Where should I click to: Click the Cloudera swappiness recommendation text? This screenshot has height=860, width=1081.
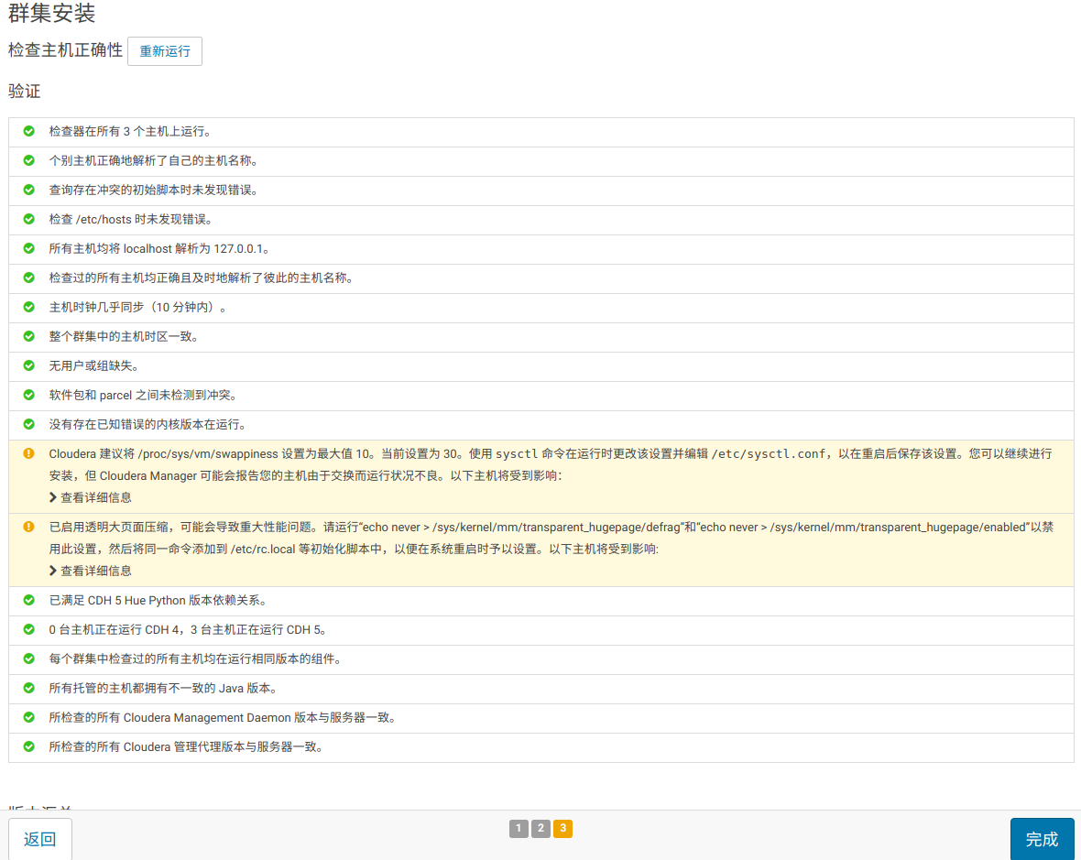point(551,464)
